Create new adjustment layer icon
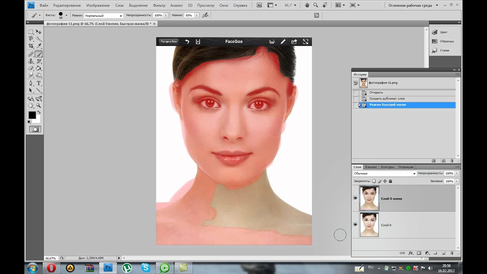This screenshot has height=274, width=487. [427, 253]
